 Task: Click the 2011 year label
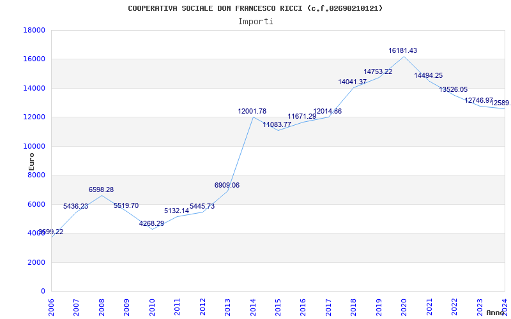[x=178, y=308]
